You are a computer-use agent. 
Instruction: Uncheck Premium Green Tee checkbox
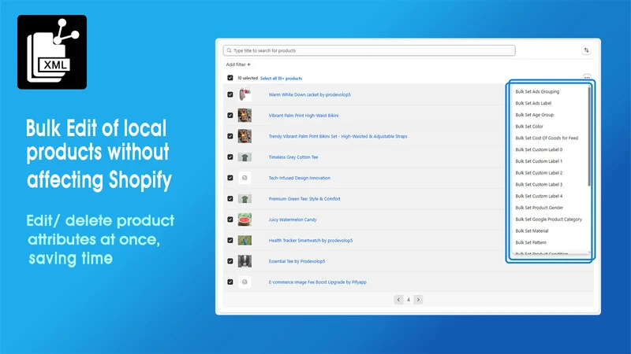click(230, 199)
